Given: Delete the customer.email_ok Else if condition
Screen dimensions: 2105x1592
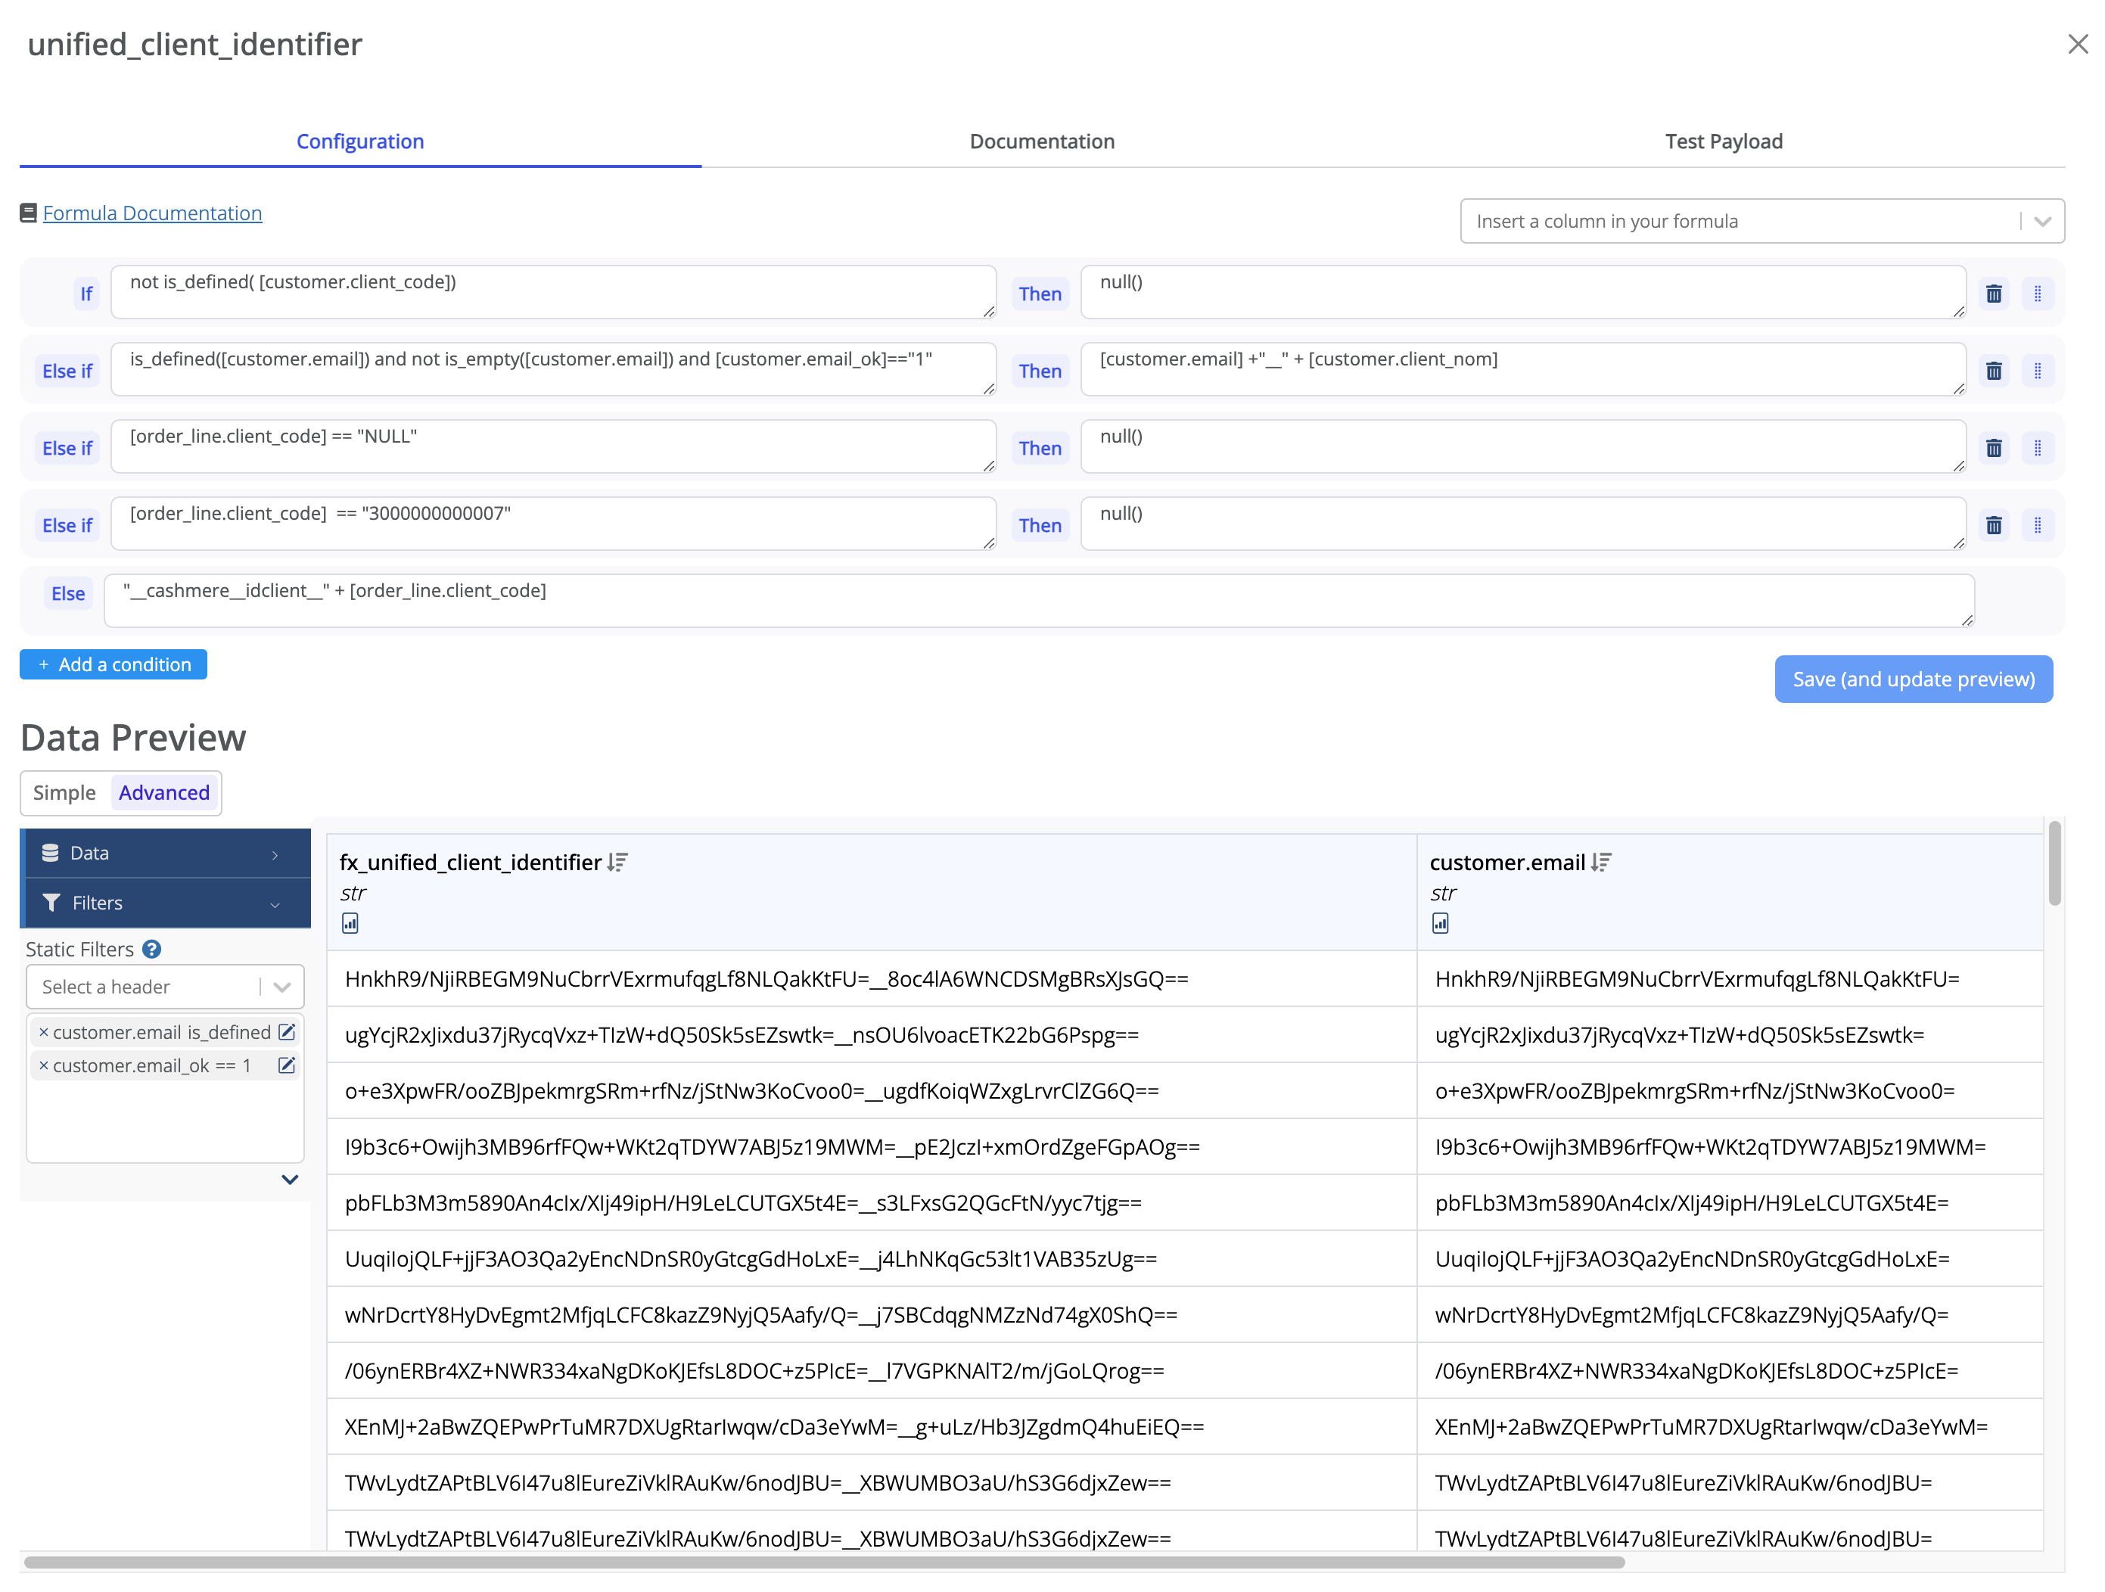Looking at the screenshot, I should coord(1994,371).
